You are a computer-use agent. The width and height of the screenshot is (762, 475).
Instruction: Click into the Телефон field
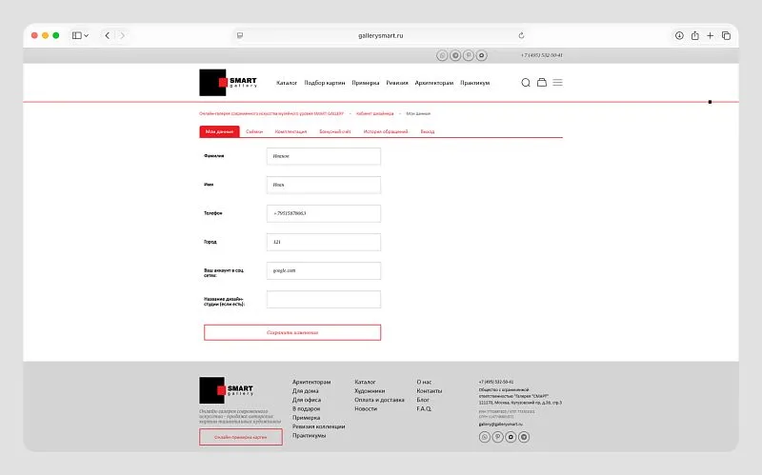(x=324, y=213)
